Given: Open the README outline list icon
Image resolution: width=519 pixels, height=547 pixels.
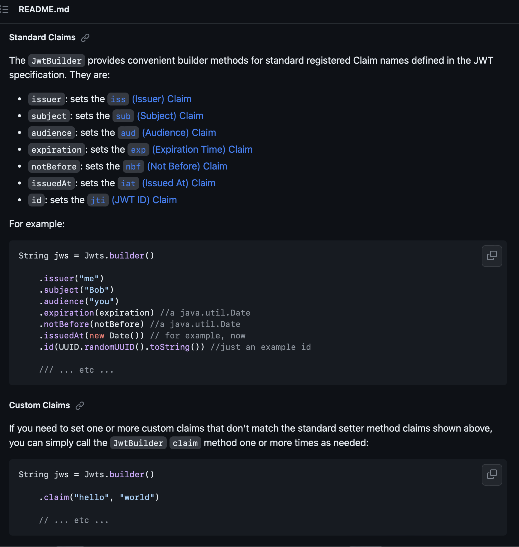Looking at the screenshot, I should coord(4,9).
